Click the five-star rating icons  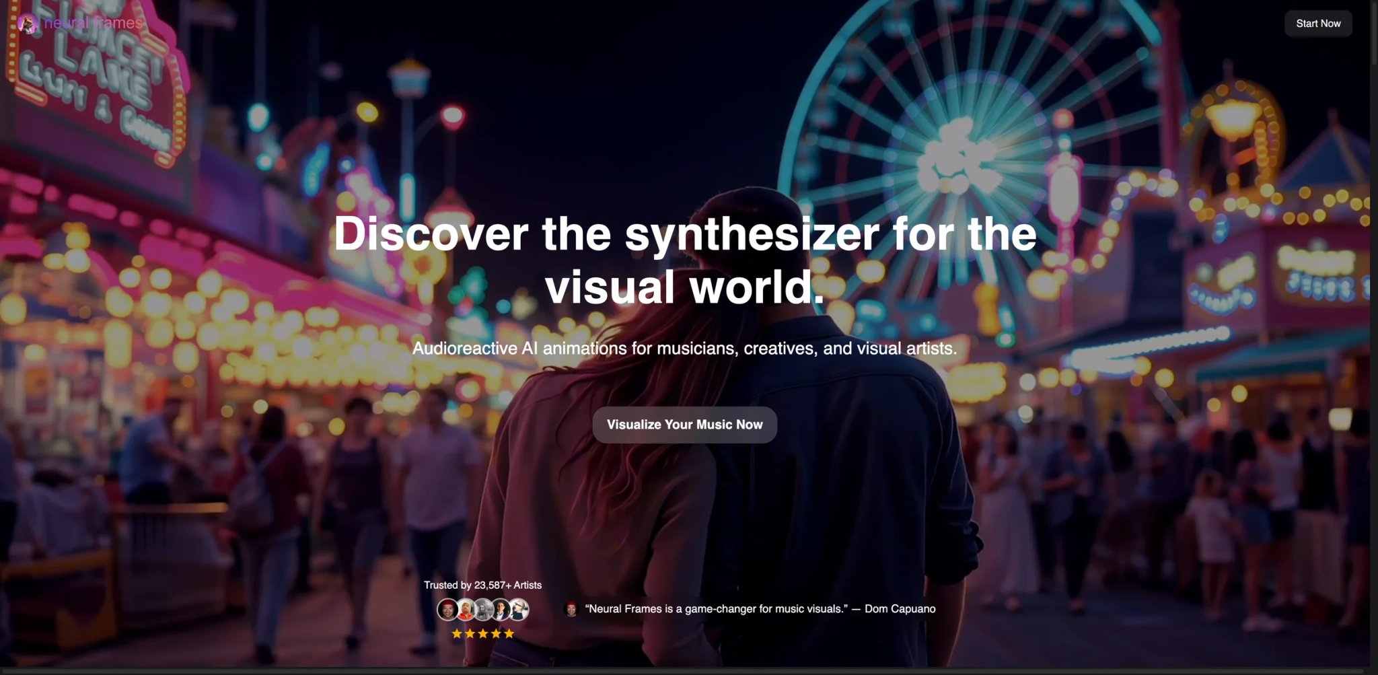[482, 633]
